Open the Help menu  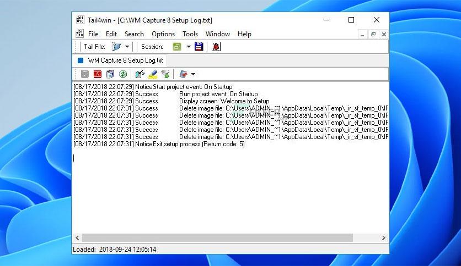[244, 34]
